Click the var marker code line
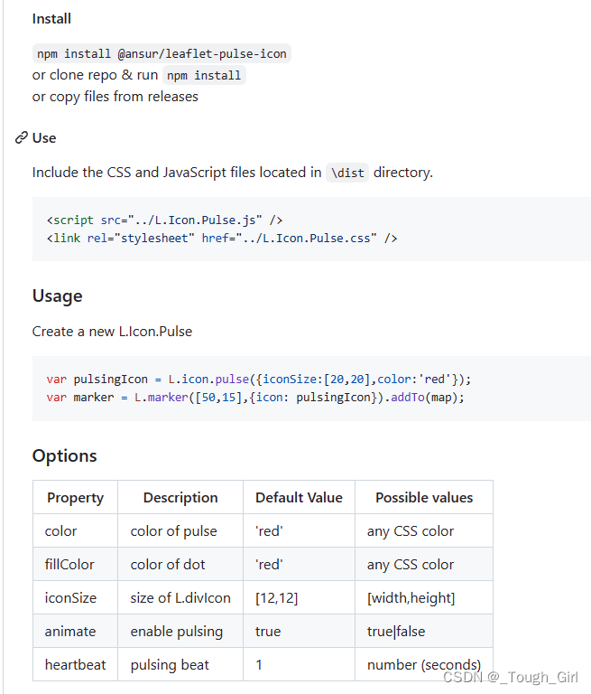Viewport: 591px width, 694px height. pos(255,397)
